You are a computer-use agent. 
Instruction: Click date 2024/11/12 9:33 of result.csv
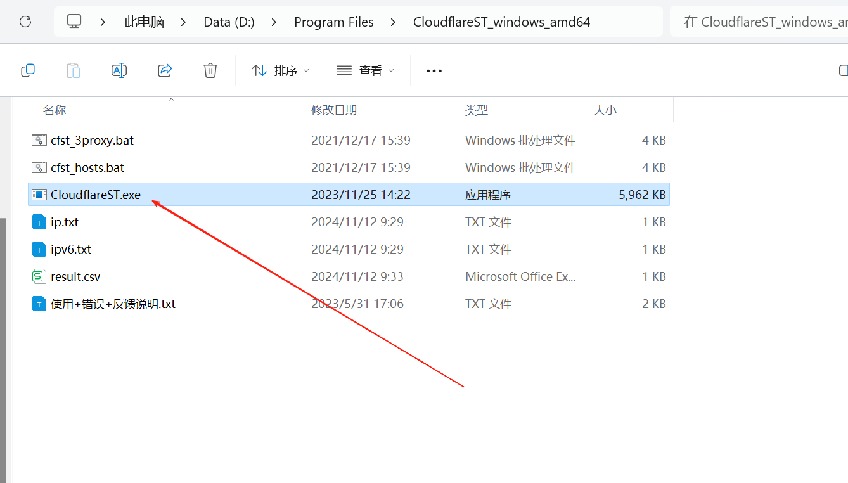tap(357, 276)
